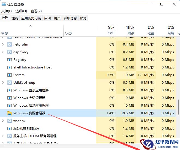Click the Registry process icon
Viewport: 180px width, 150px height.
click(10, 60)
